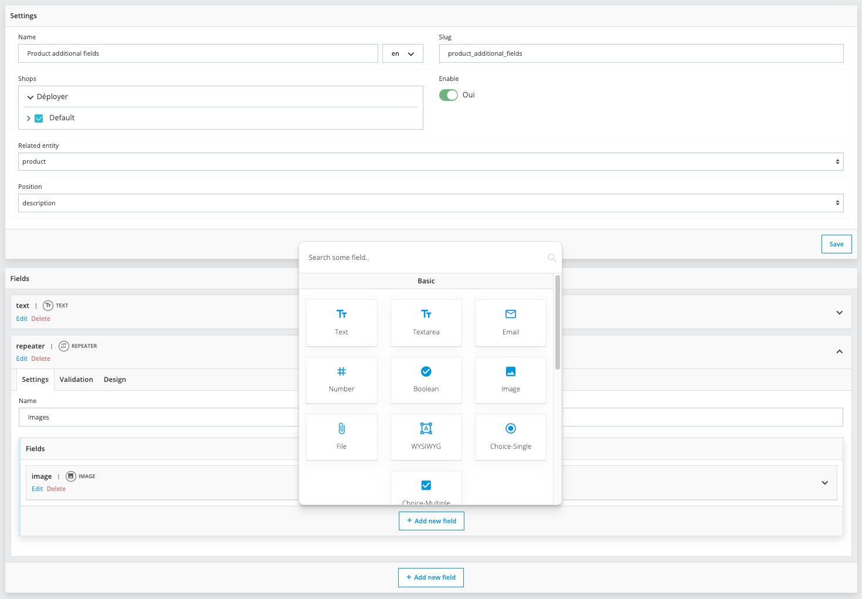Click the Save button
The image size is (862, 599).
coord(836,244)
